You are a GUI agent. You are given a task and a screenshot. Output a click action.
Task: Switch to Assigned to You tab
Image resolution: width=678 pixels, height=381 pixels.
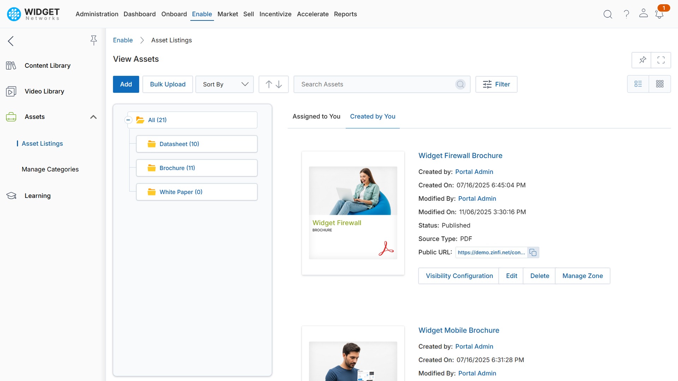click(x=316, y=116)
